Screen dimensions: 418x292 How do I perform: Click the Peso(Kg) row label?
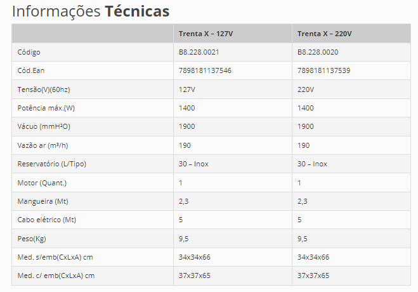pos(32,239)
